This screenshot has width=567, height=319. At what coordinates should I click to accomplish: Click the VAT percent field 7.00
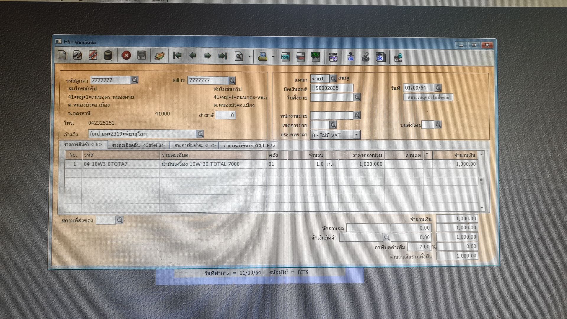click(419, 247)
